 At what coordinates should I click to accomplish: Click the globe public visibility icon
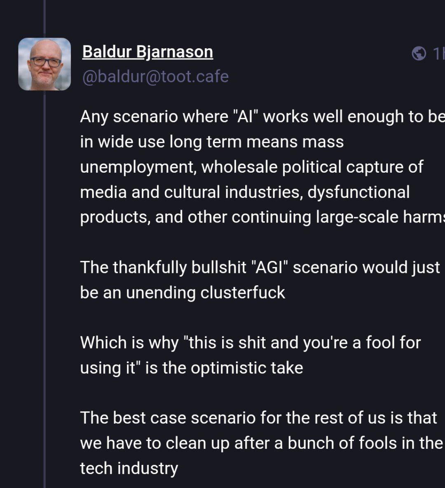(419, 53)
